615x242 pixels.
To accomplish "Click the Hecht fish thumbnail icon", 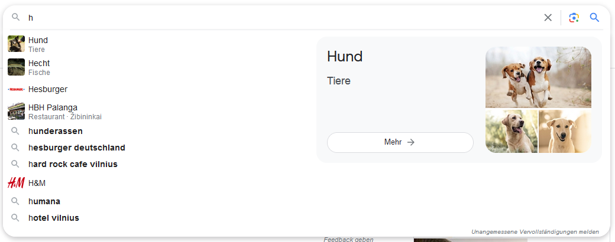I will coord(16,67).
